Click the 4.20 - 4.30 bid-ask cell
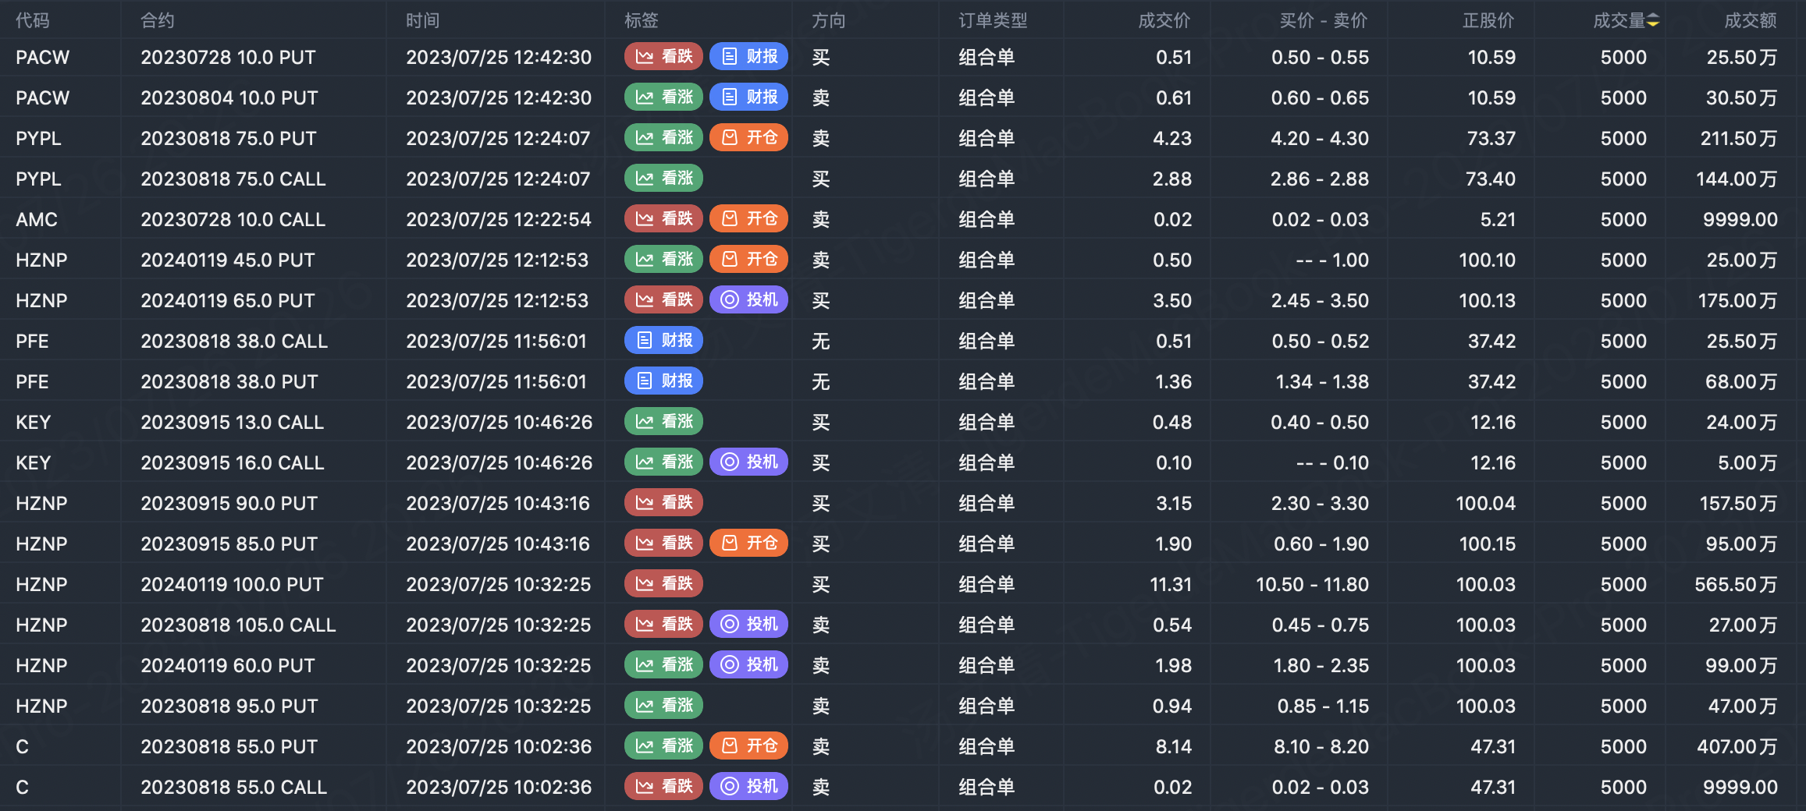Image resolution: width=1806 pixels, height=811 pixels. (x=1320, y=138)
